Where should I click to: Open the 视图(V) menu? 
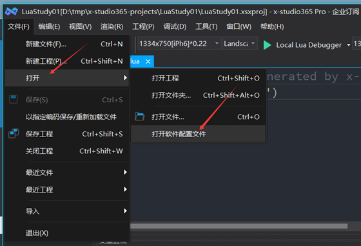(x=81, y=26)
